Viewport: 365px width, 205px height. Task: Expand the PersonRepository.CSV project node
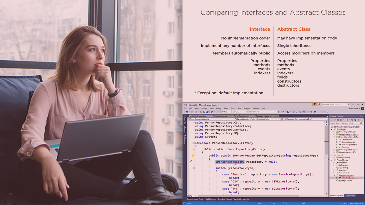point(334,132)
